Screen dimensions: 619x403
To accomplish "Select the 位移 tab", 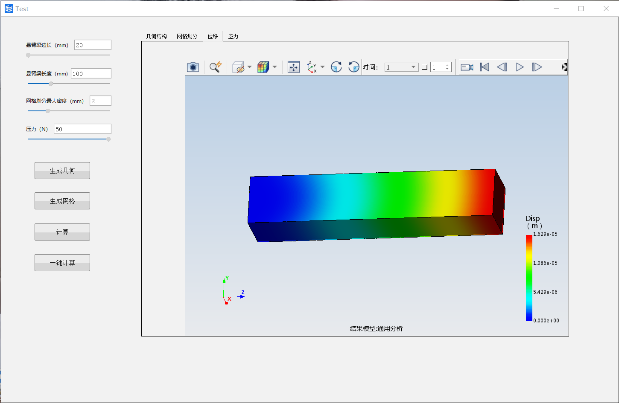I will (x=213, y=36).
